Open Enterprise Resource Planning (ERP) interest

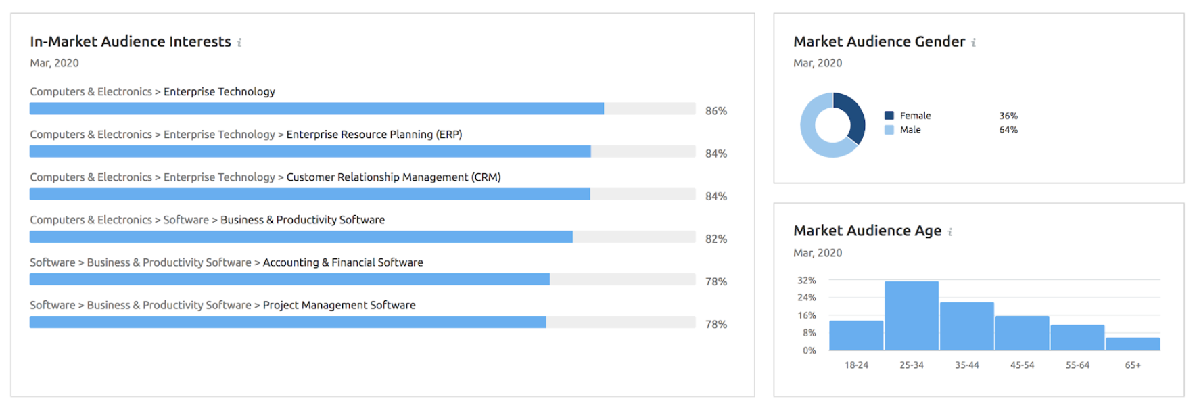click(x=374, y=135)
